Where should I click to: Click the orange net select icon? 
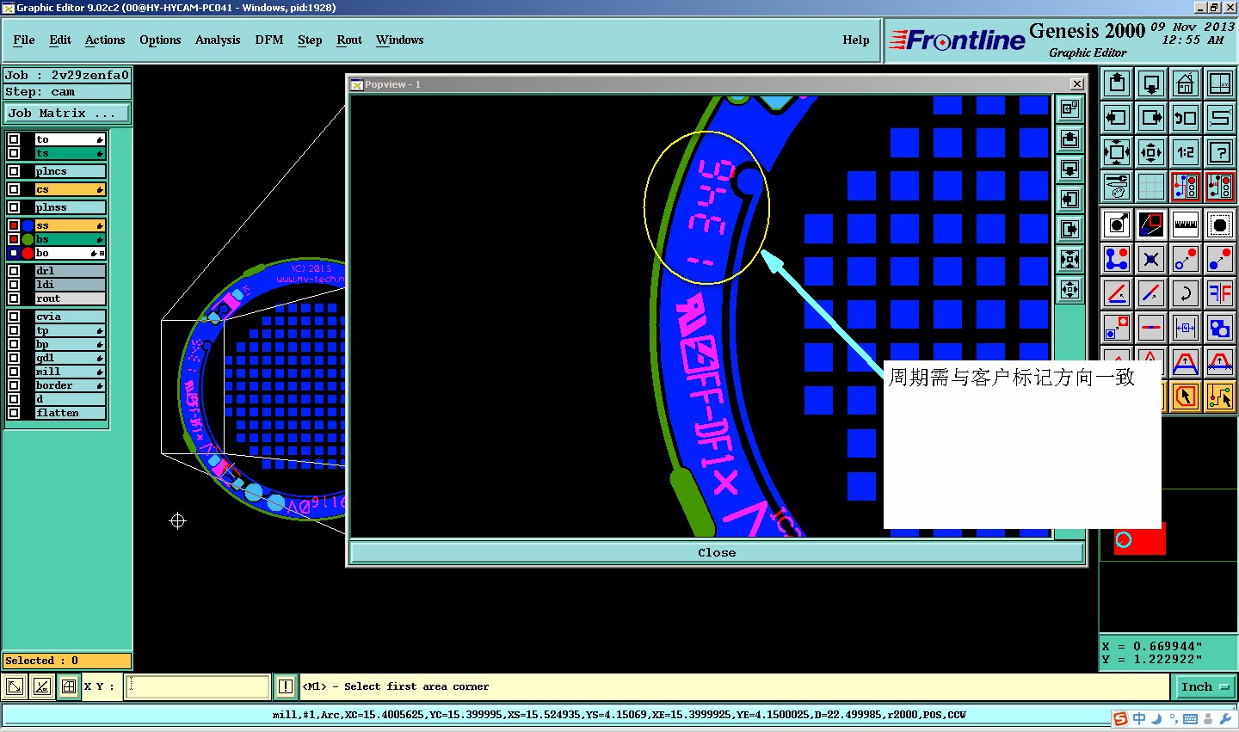1220,397
